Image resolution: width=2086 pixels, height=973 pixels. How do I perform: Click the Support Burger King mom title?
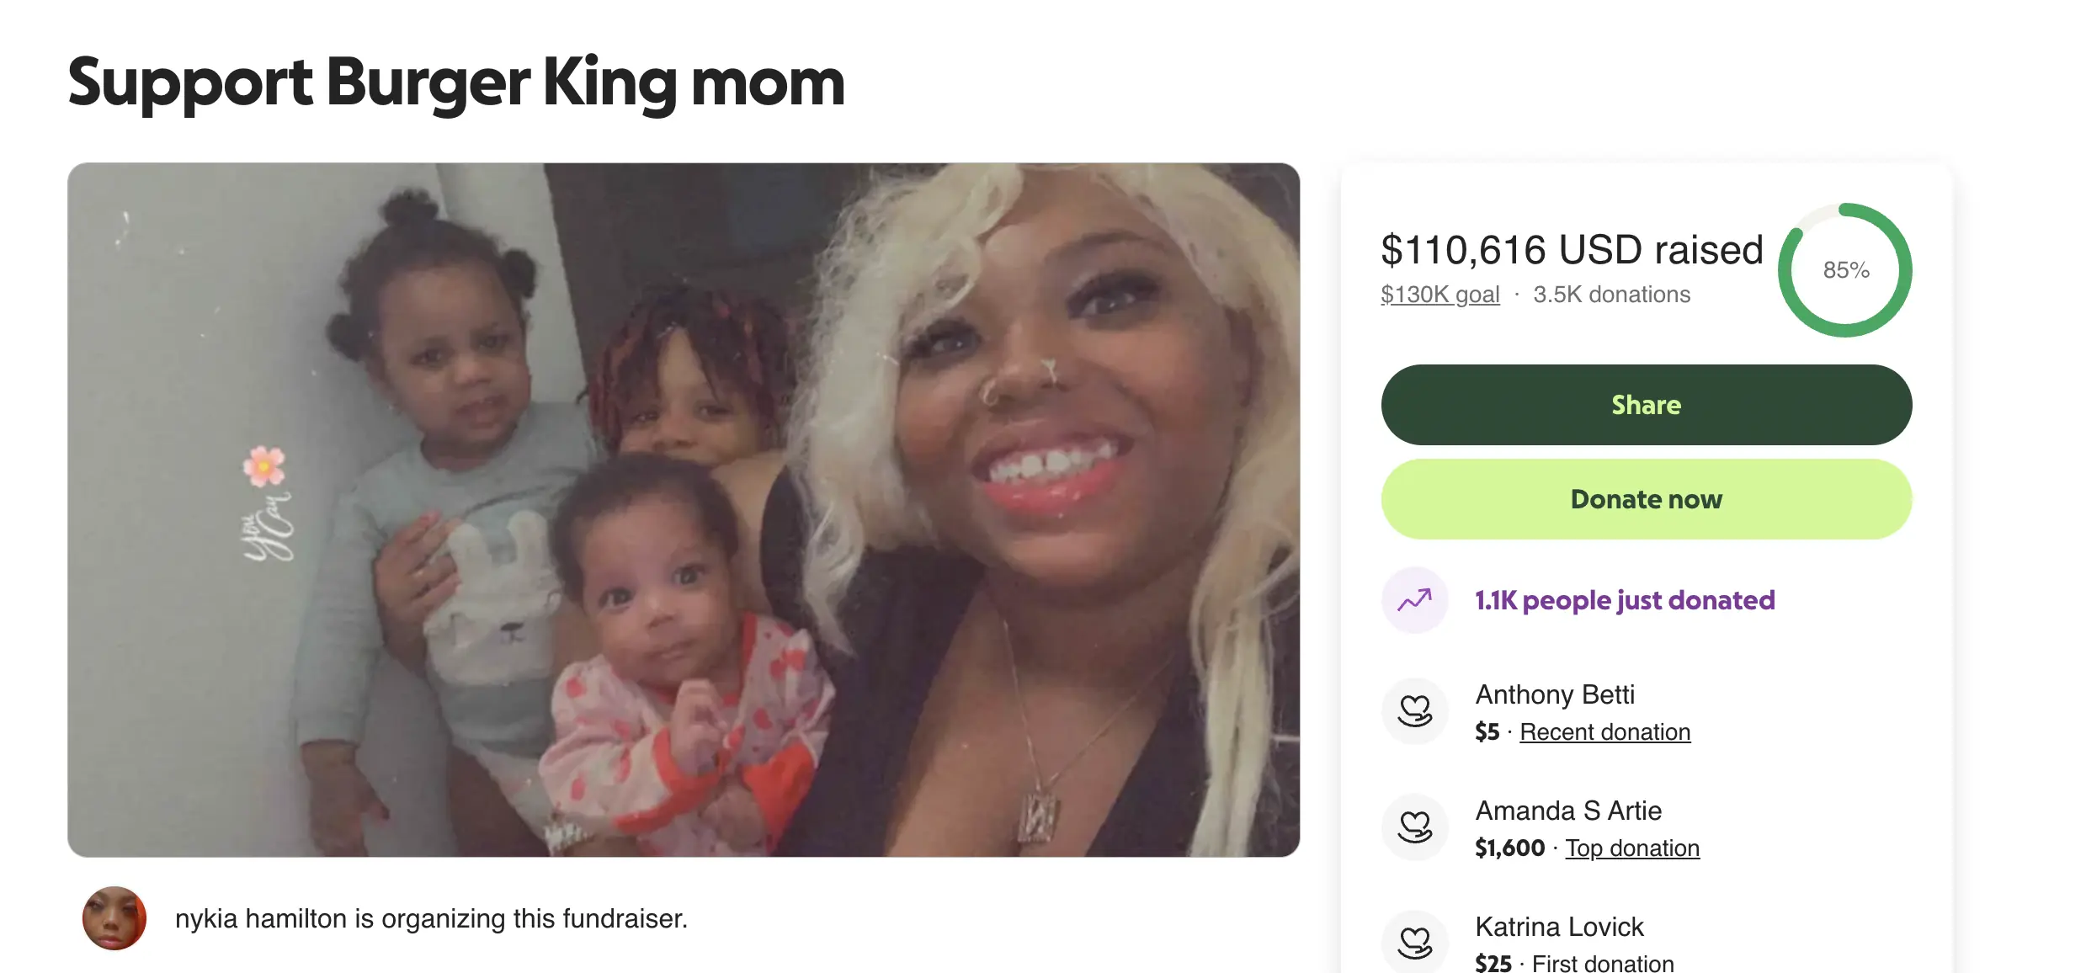[x=456, y=82]
